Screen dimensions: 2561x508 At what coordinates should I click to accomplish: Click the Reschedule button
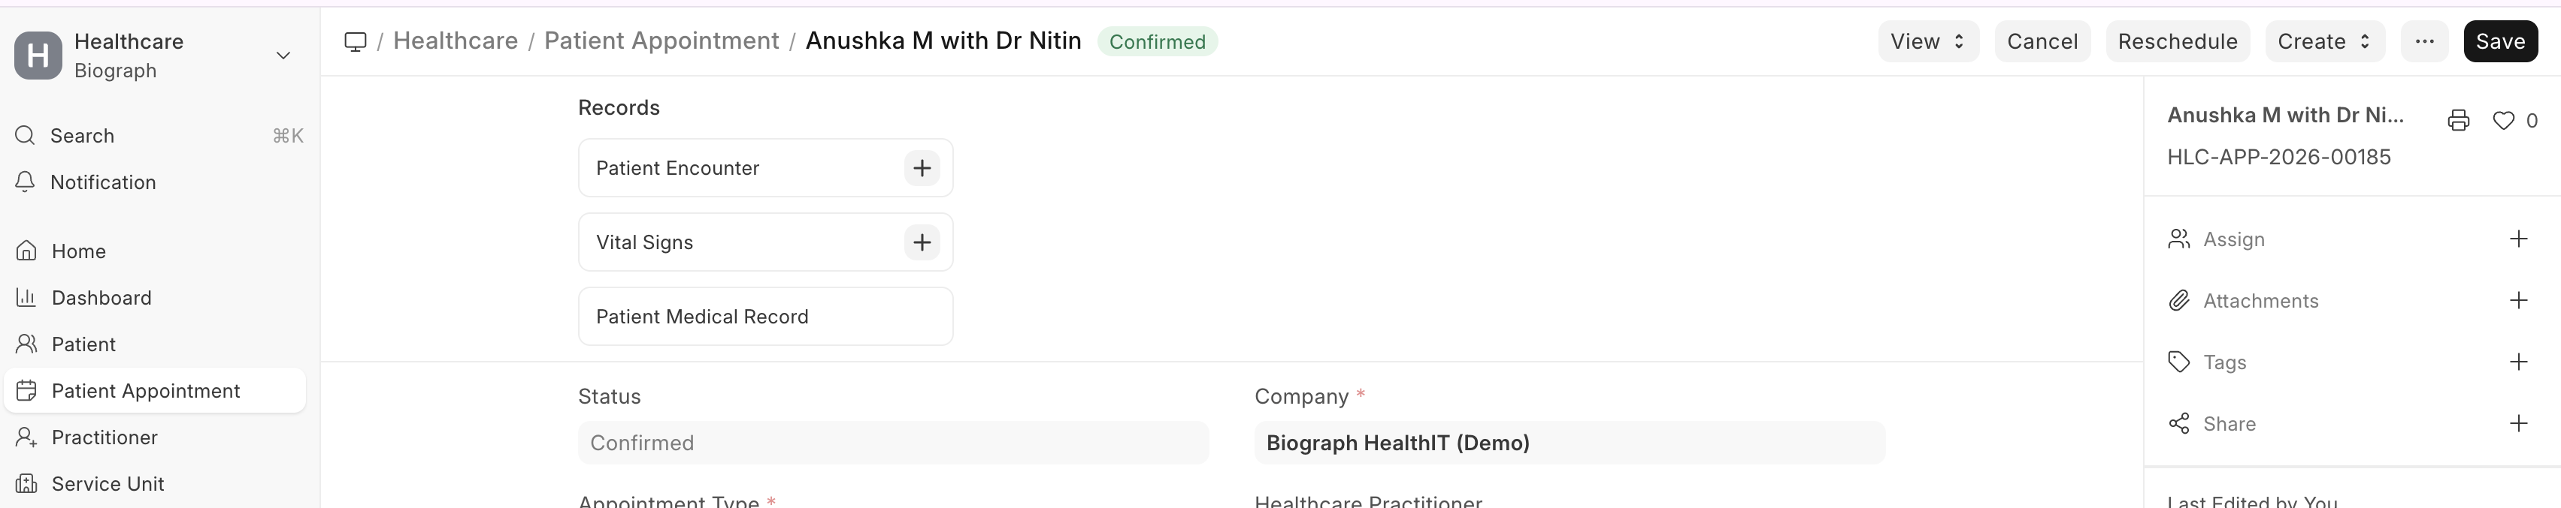(2176, 42)
